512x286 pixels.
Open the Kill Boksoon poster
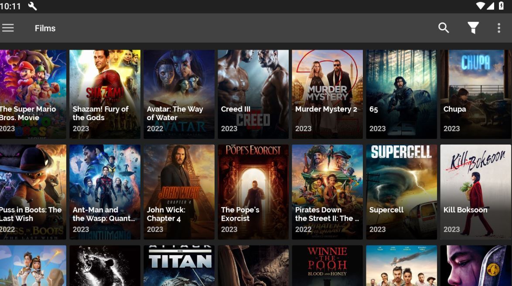click(x=476, y=192)
